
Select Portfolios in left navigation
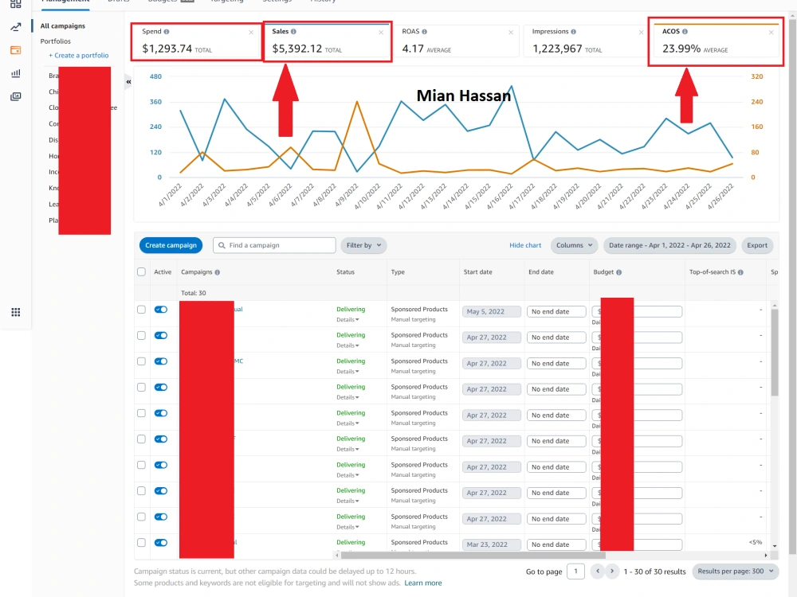click(x=56, y=41)
